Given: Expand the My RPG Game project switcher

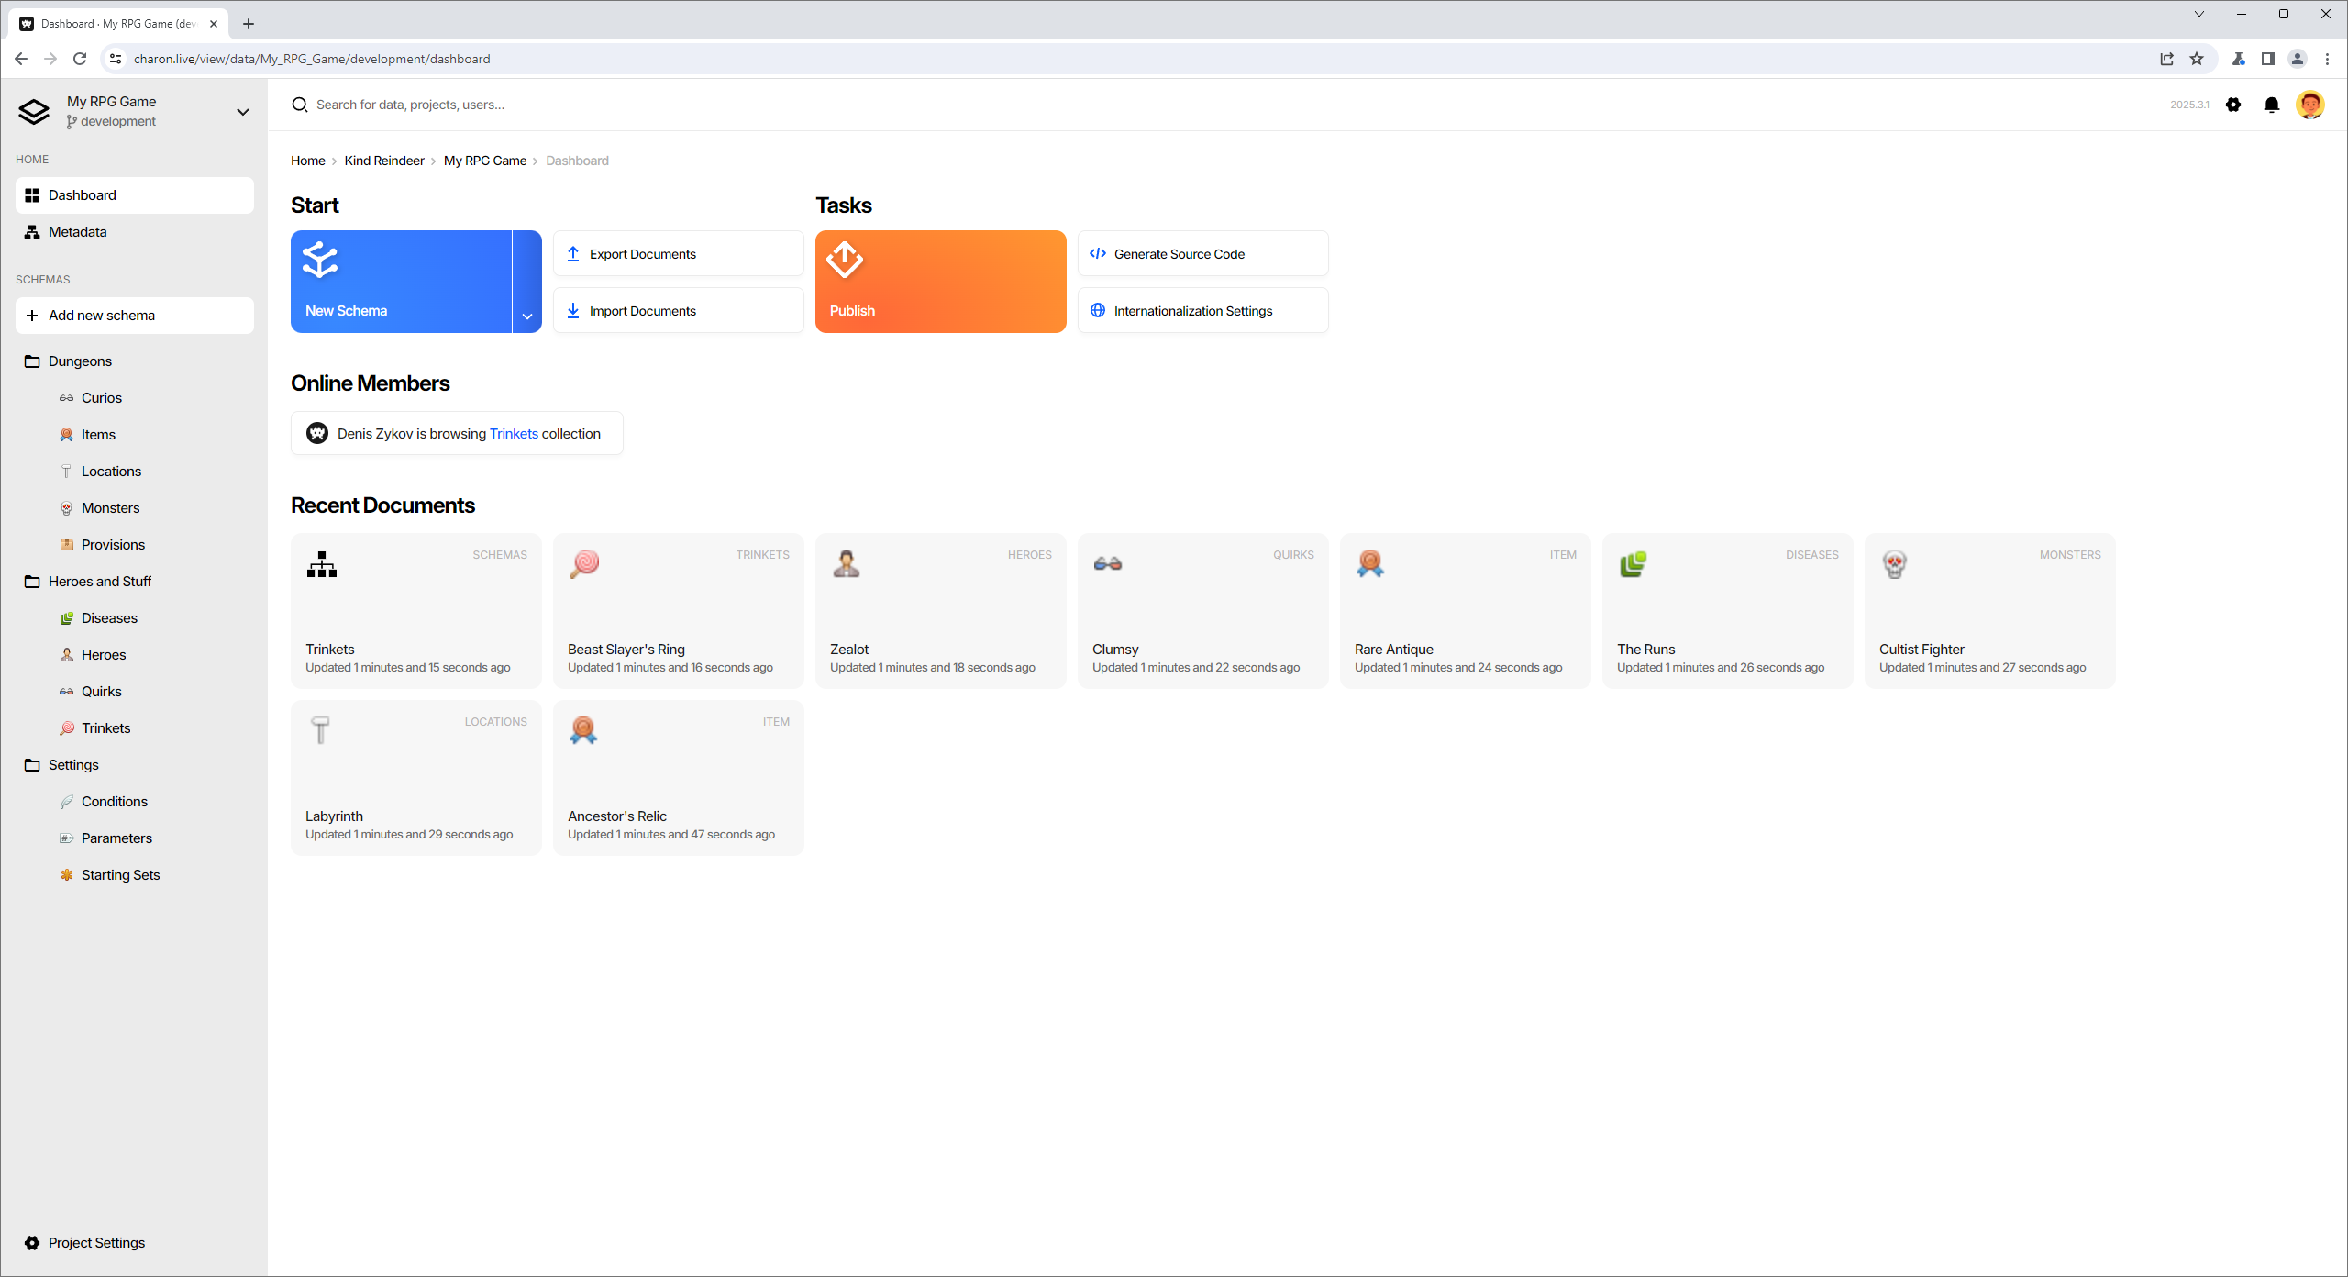Looking at the screenshot, I should pyautogui.click(x=242, y=112).
